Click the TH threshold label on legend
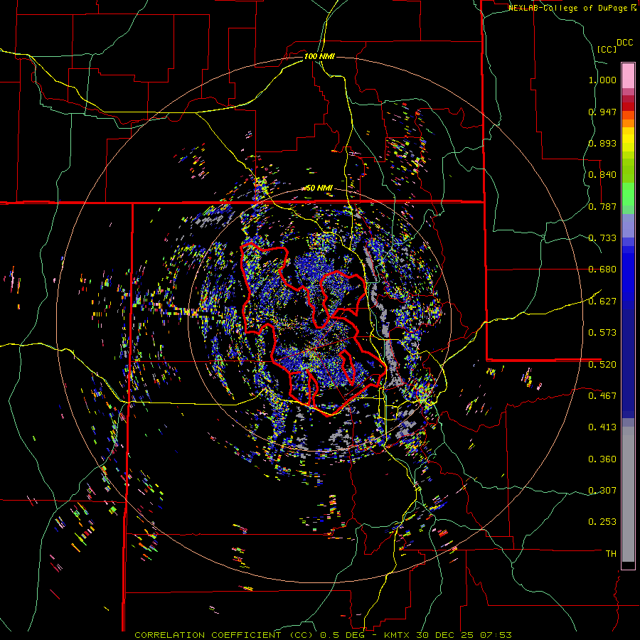 (x=611, y=553)
